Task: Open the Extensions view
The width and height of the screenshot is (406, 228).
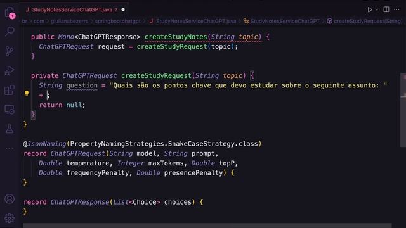Action: click(10, 90)
